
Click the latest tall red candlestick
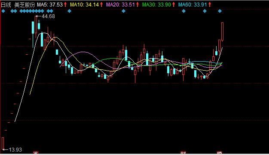pyautogui.click(x=222, y=32)
